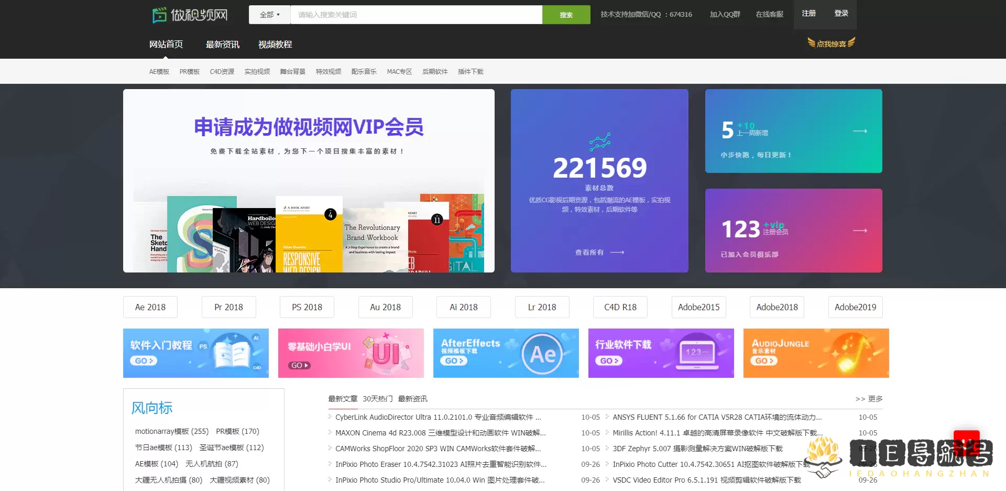Click the green 搜索 search button
Image resolution: width=1006 pixels, height=491 pixels.
point(566,15)
